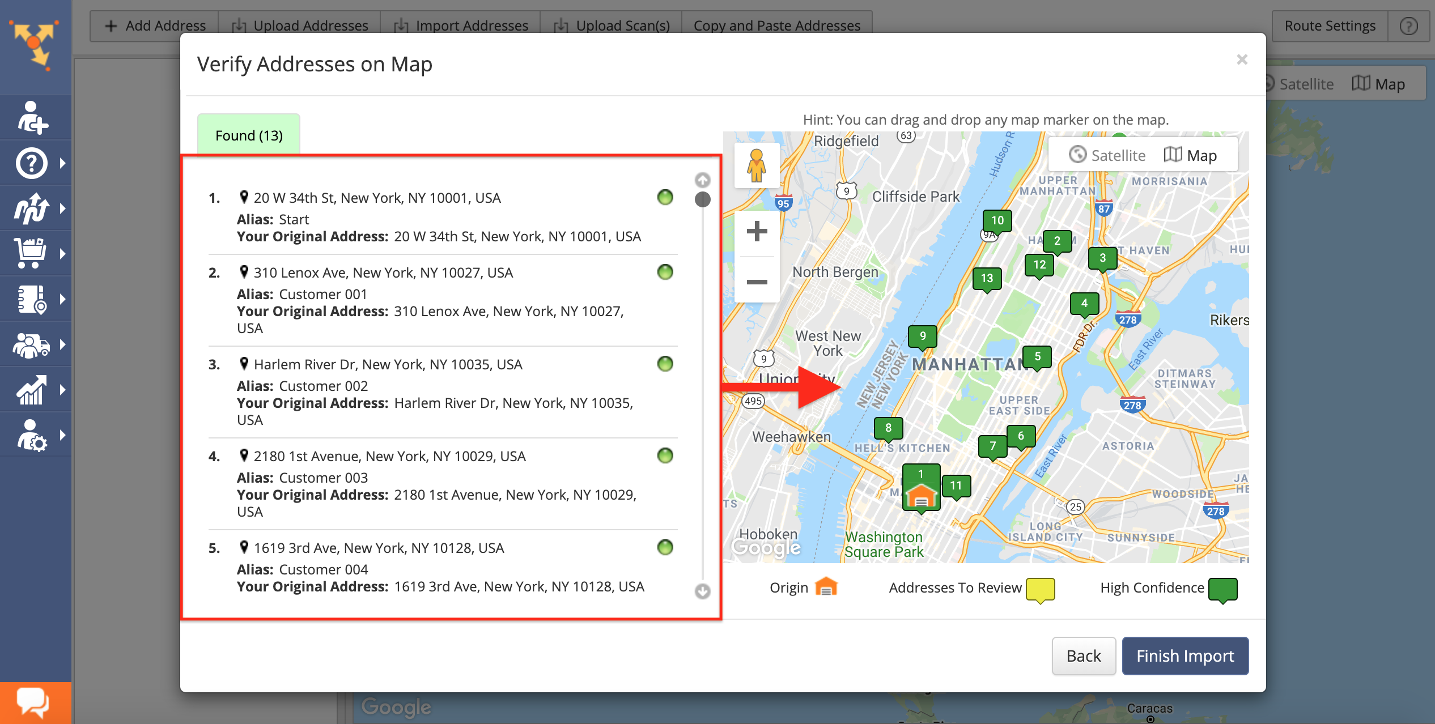Click map marker number 13
This screenshot has height=724, width=1435.
point(987,279)
